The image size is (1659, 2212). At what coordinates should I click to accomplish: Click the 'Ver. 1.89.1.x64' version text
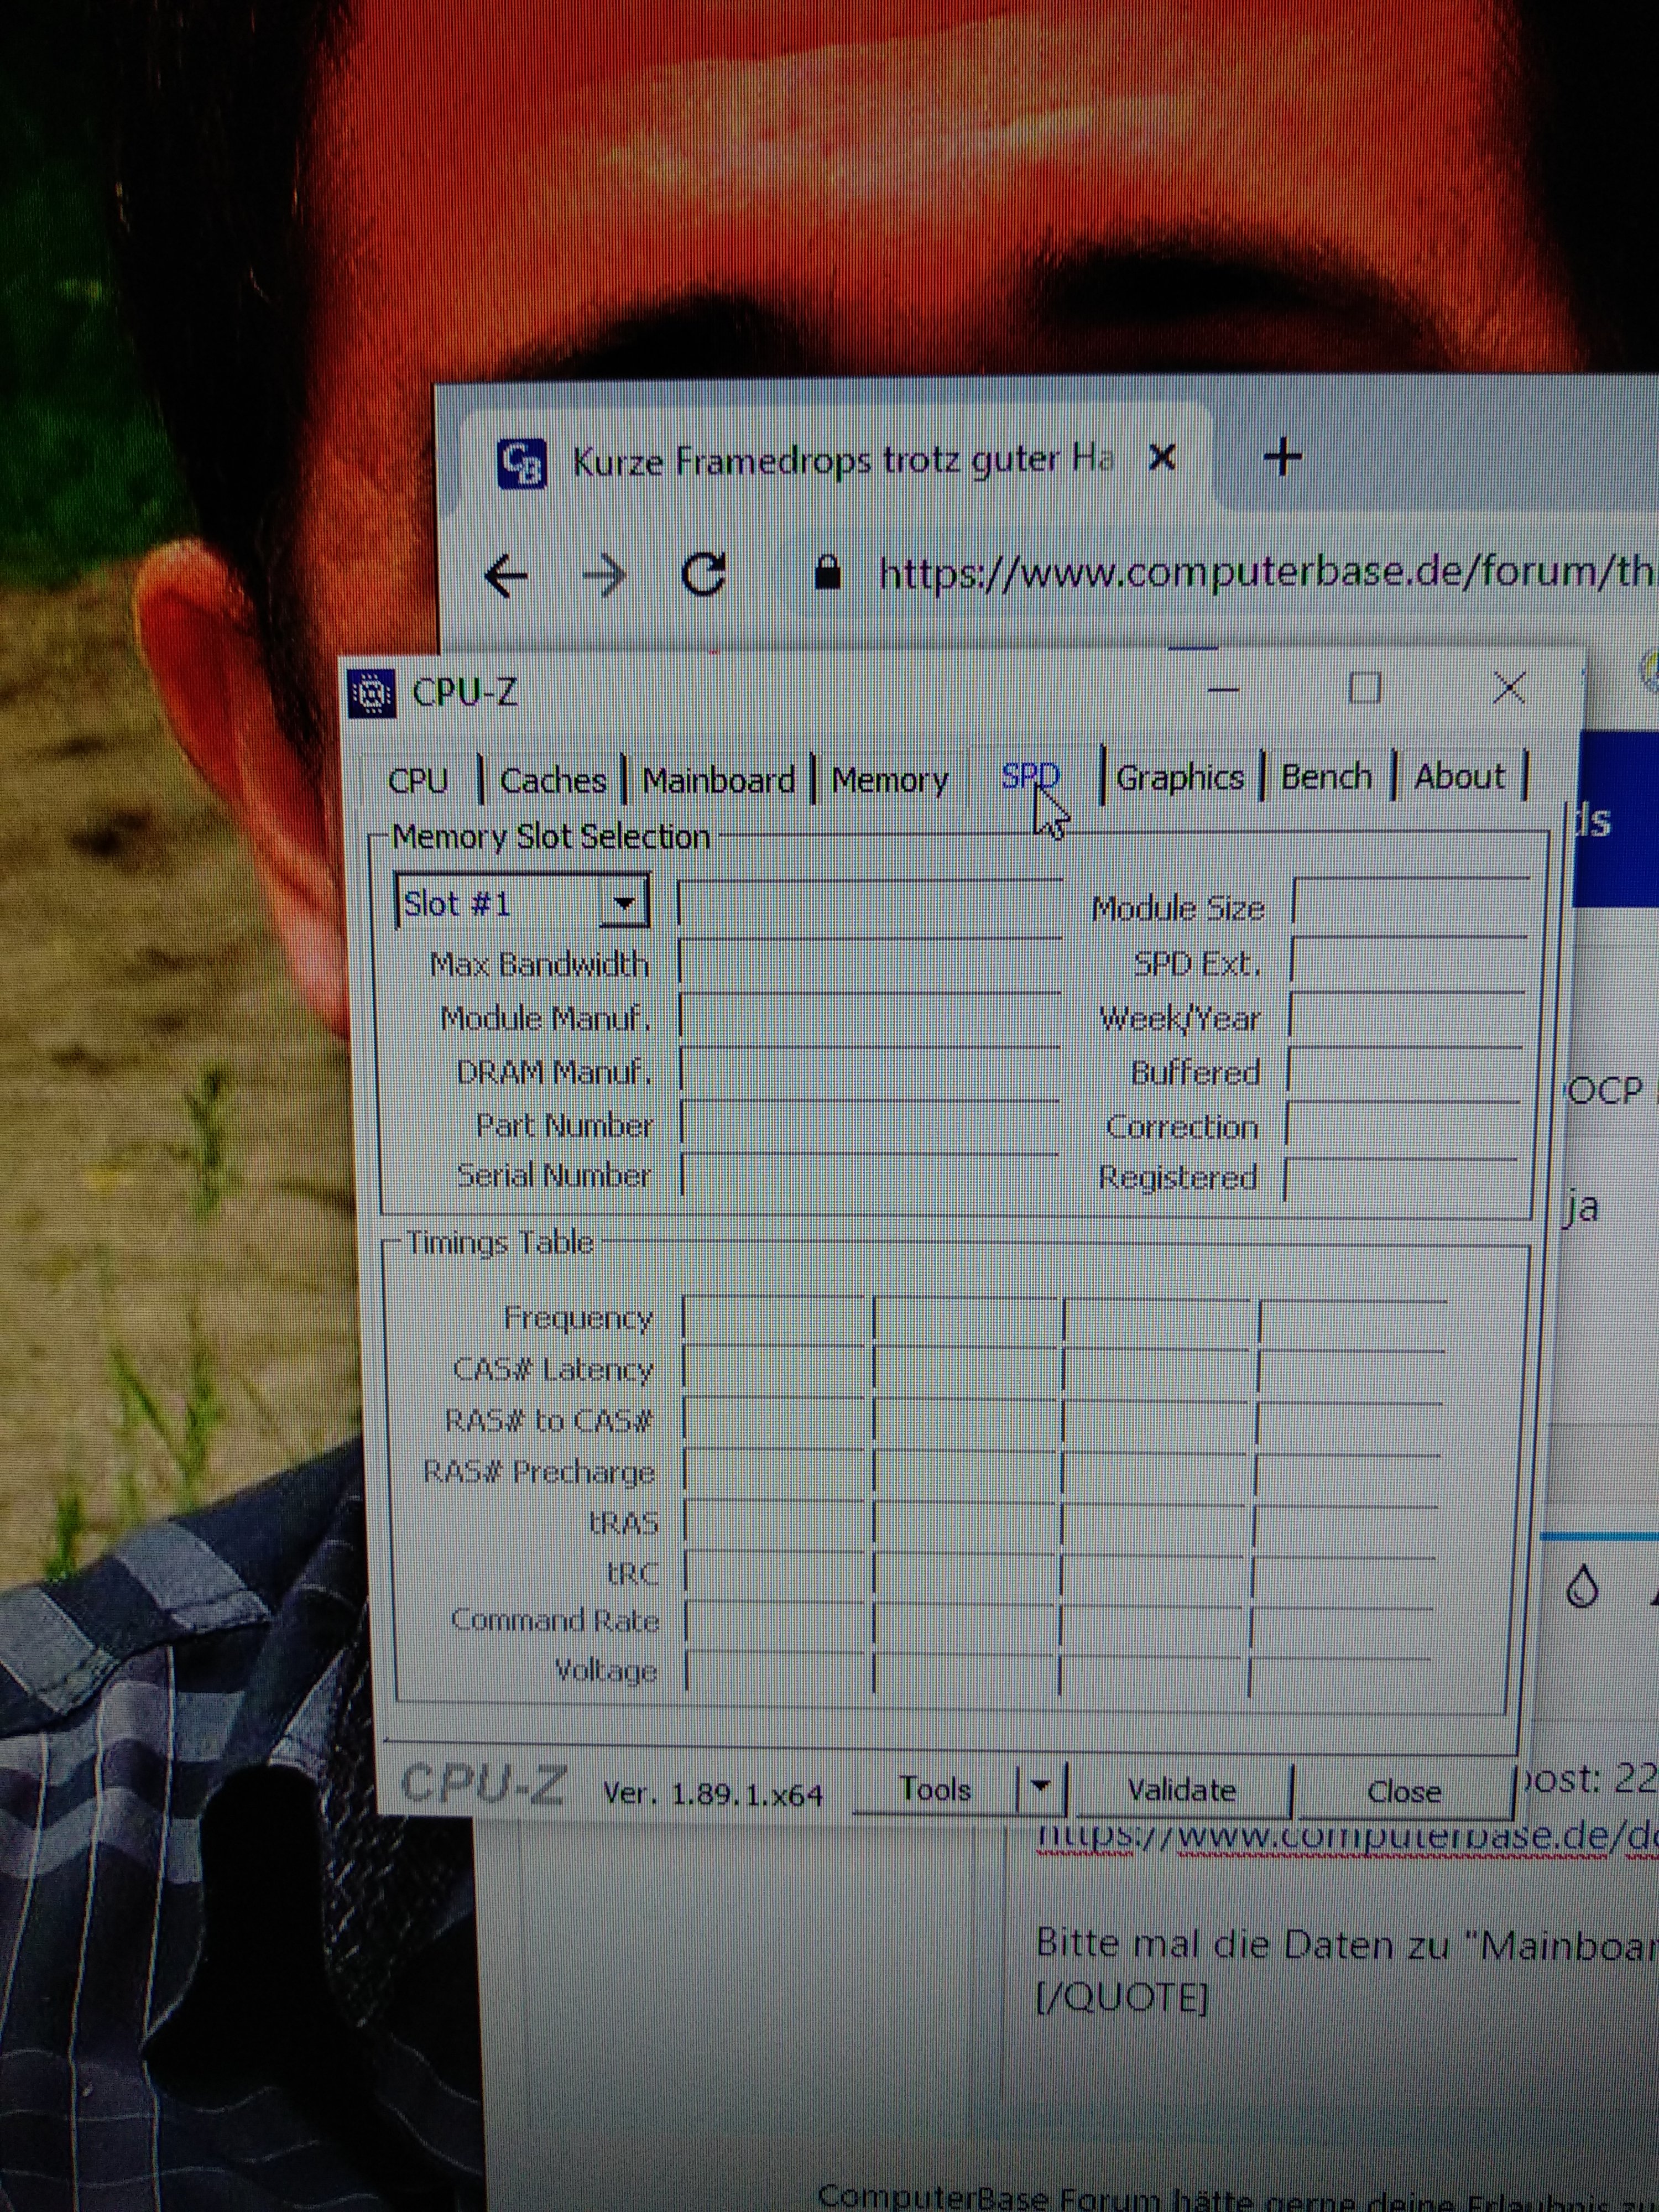tap(713, 1794)
